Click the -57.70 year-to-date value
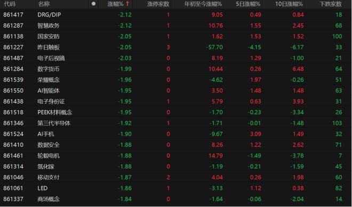 (x=215, y=47)
